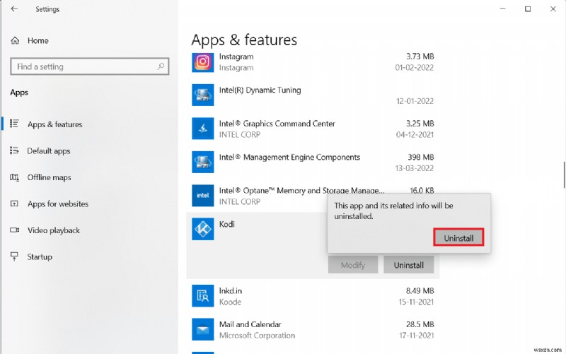Viewport: 566px width, 354px height.
Task: Click the Home icon in sidebar
Action: (x=14, y=40)
